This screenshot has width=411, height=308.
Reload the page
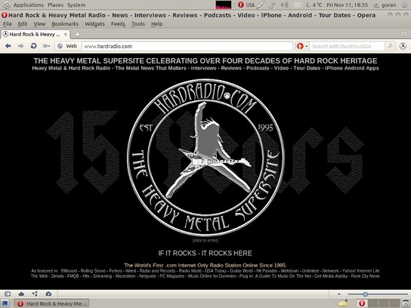point(33,46)
